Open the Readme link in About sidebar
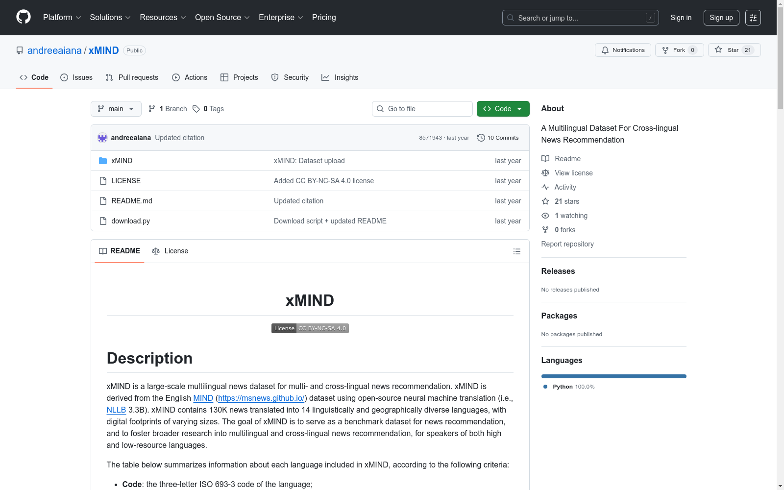Viewport: 784px width, 490px height. pyautogui.click(x=561, y=159)
